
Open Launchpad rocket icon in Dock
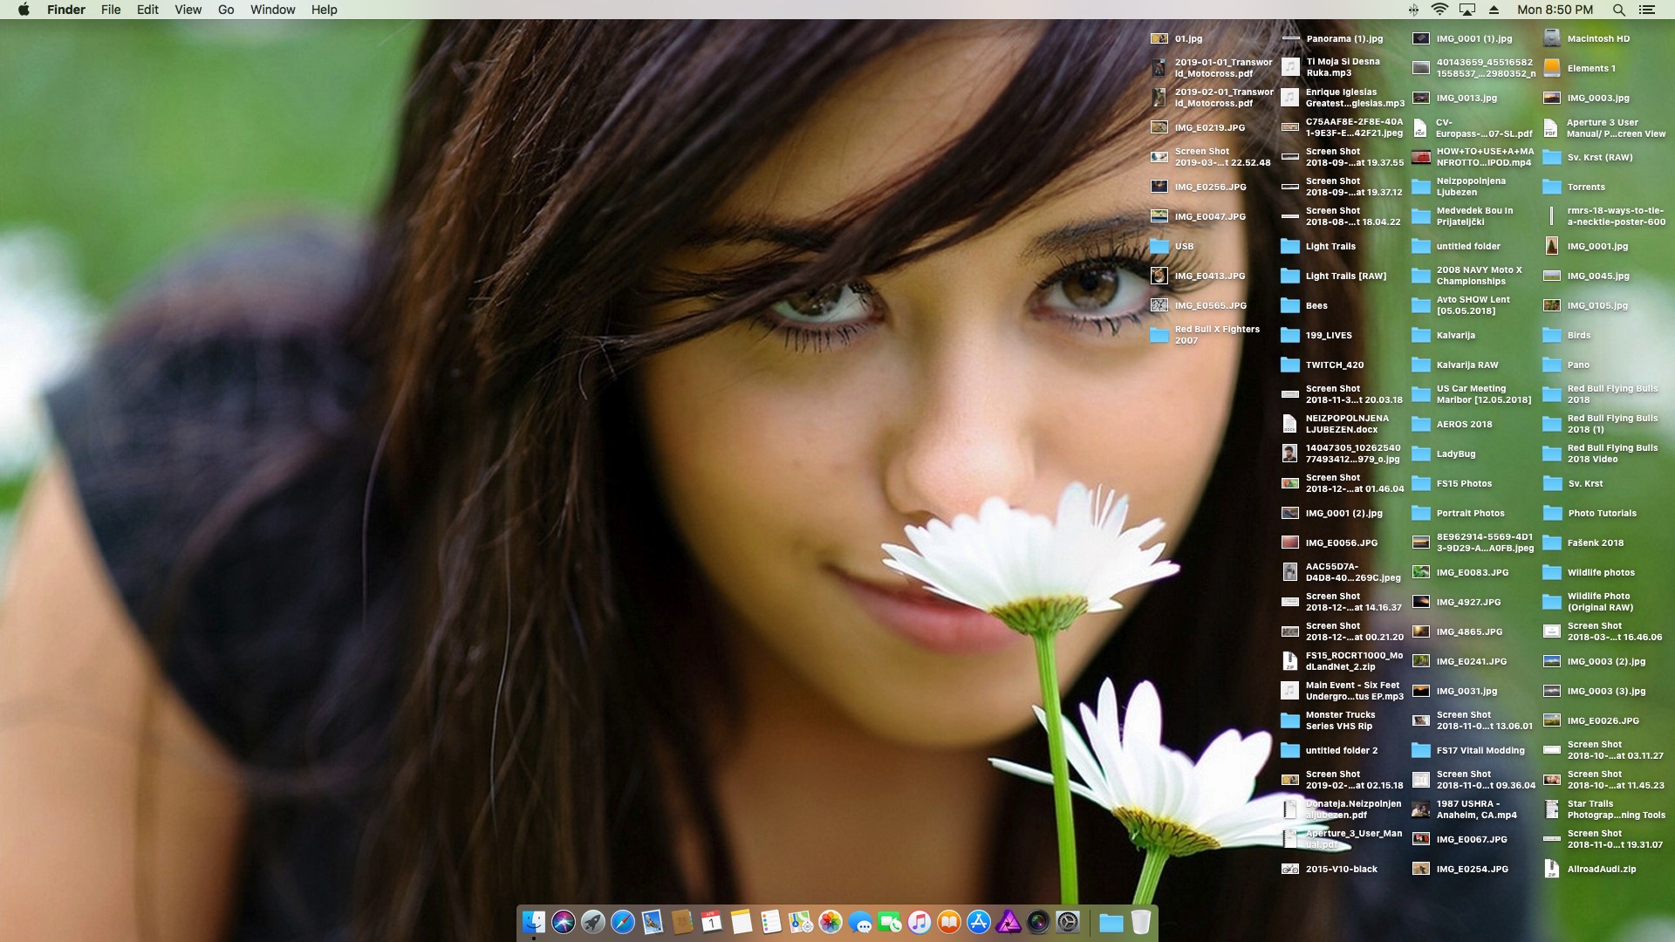tap(593, 922)
